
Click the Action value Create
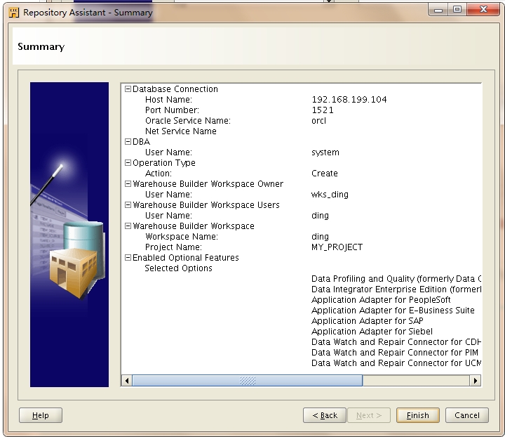(325, 174)
